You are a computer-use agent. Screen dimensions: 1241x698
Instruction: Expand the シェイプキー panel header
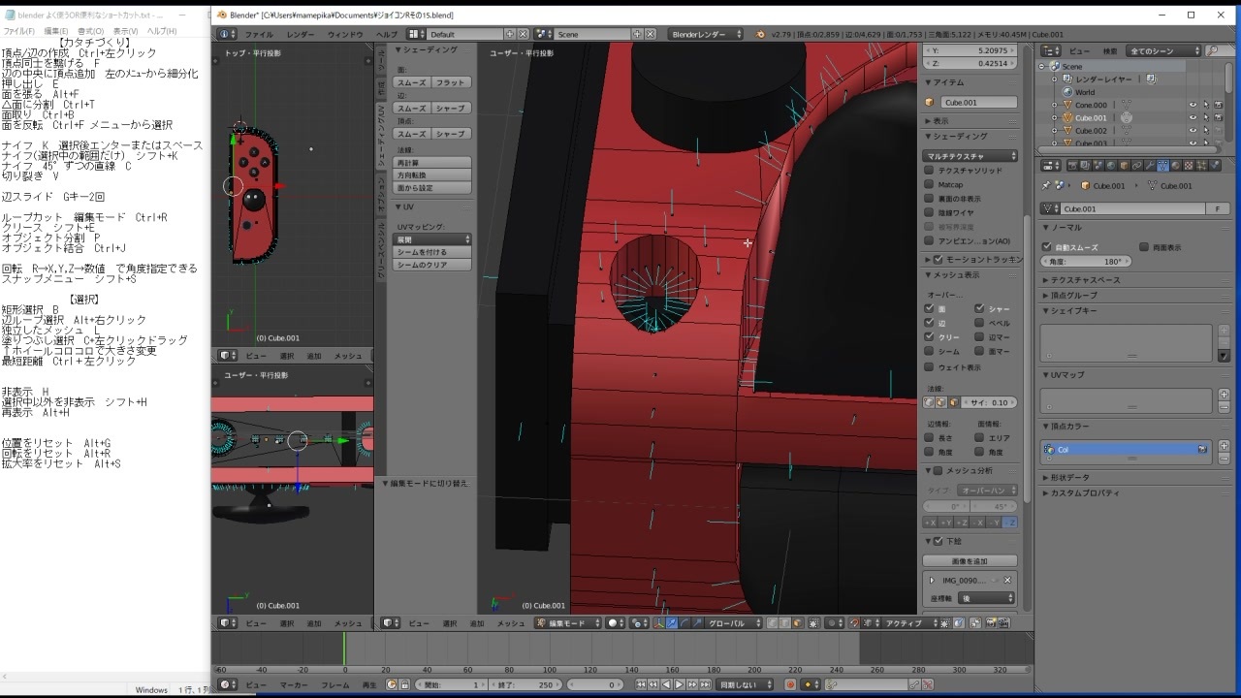click(x=1074, y=311)
